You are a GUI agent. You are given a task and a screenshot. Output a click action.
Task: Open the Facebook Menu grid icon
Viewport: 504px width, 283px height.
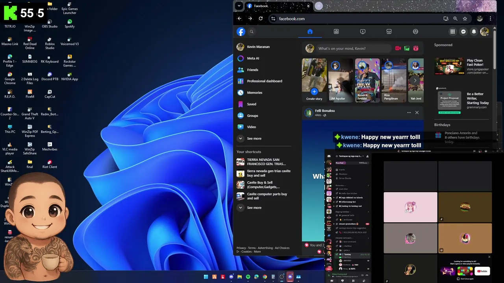453,32
